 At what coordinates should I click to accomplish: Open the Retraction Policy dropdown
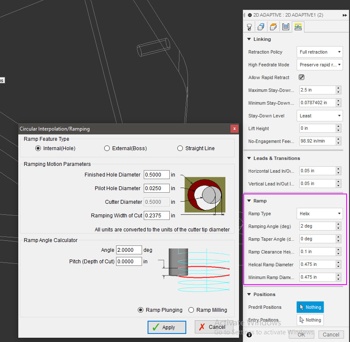click(x=319, y=52)
